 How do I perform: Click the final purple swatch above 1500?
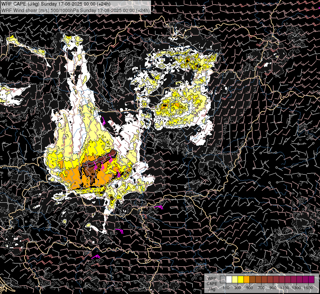pyautogui.click(x=311, y=279)
